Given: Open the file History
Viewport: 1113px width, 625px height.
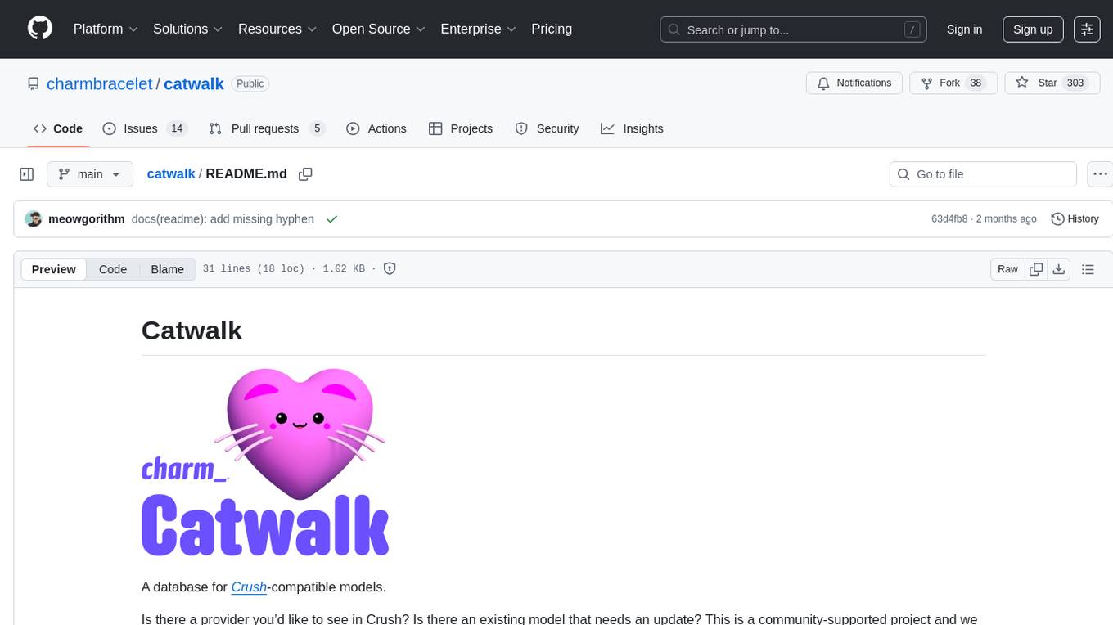Looking at the screenshot, I should coord(1075,219).
